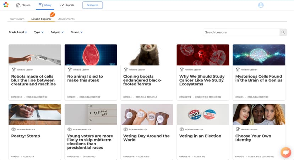Screen dimensions: 294x160
Task: Click reading practice icon on Young voters card
Action: (70, 129)
